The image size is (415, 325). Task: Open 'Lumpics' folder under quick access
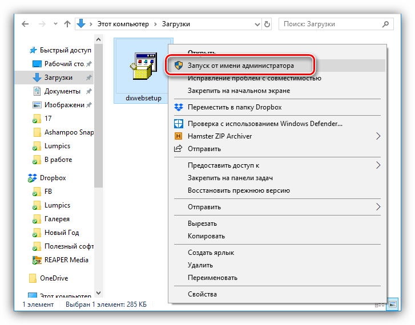click(57, 146)
